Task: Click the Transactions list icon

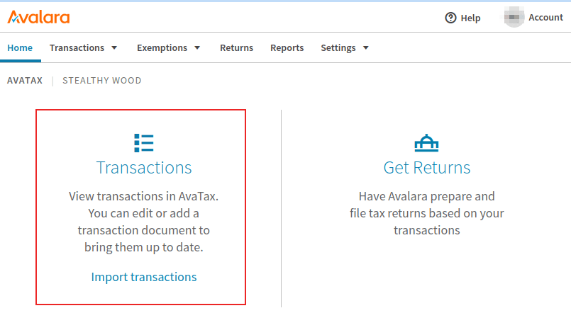Action: (x=144, y=143)
